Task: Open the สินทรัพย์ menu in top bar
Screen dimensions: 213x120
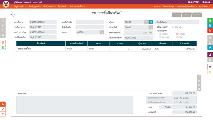Action: (62, 6)
